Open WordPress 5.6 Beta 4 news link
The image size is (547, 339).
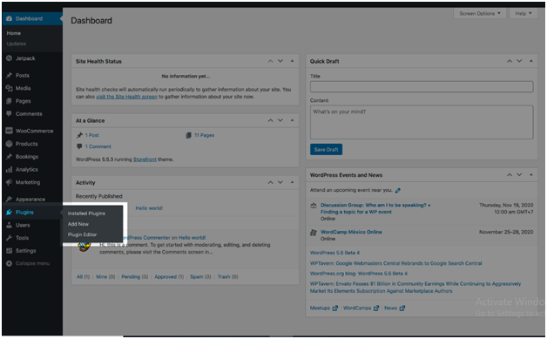coord(334,253)
